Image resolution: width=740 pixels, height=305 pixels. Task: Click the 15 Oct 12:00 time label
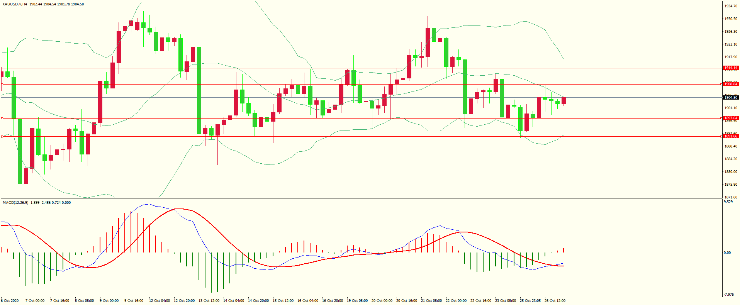click(283, 301)
